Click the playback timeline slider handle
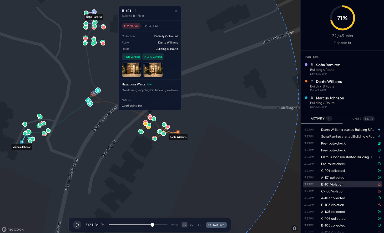Screen dimensions: 384x233 click(152, 225)
